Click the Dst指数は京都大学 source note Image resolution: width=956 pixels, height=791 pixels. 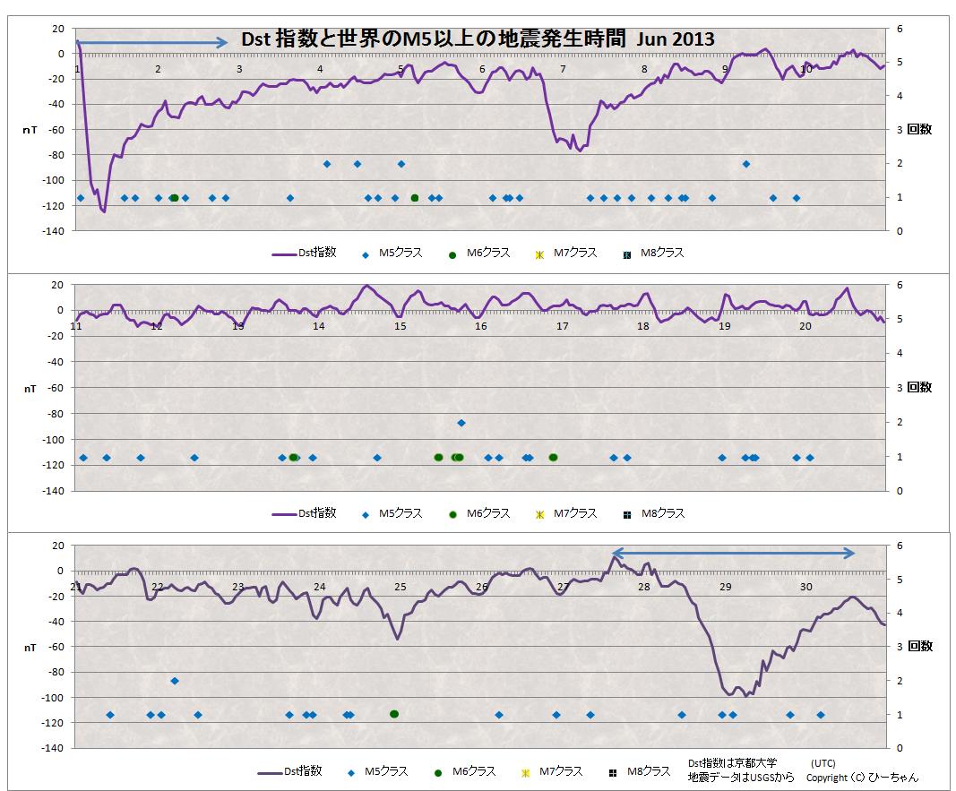732,763
